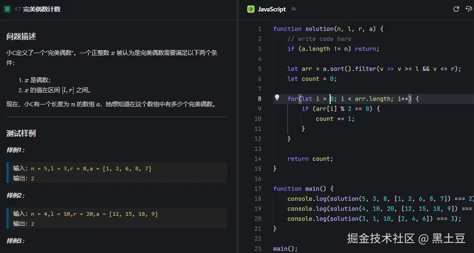Screen dimensions: 474x253
Task: Click the 样例1 label
Action: [x=16, y=150]
